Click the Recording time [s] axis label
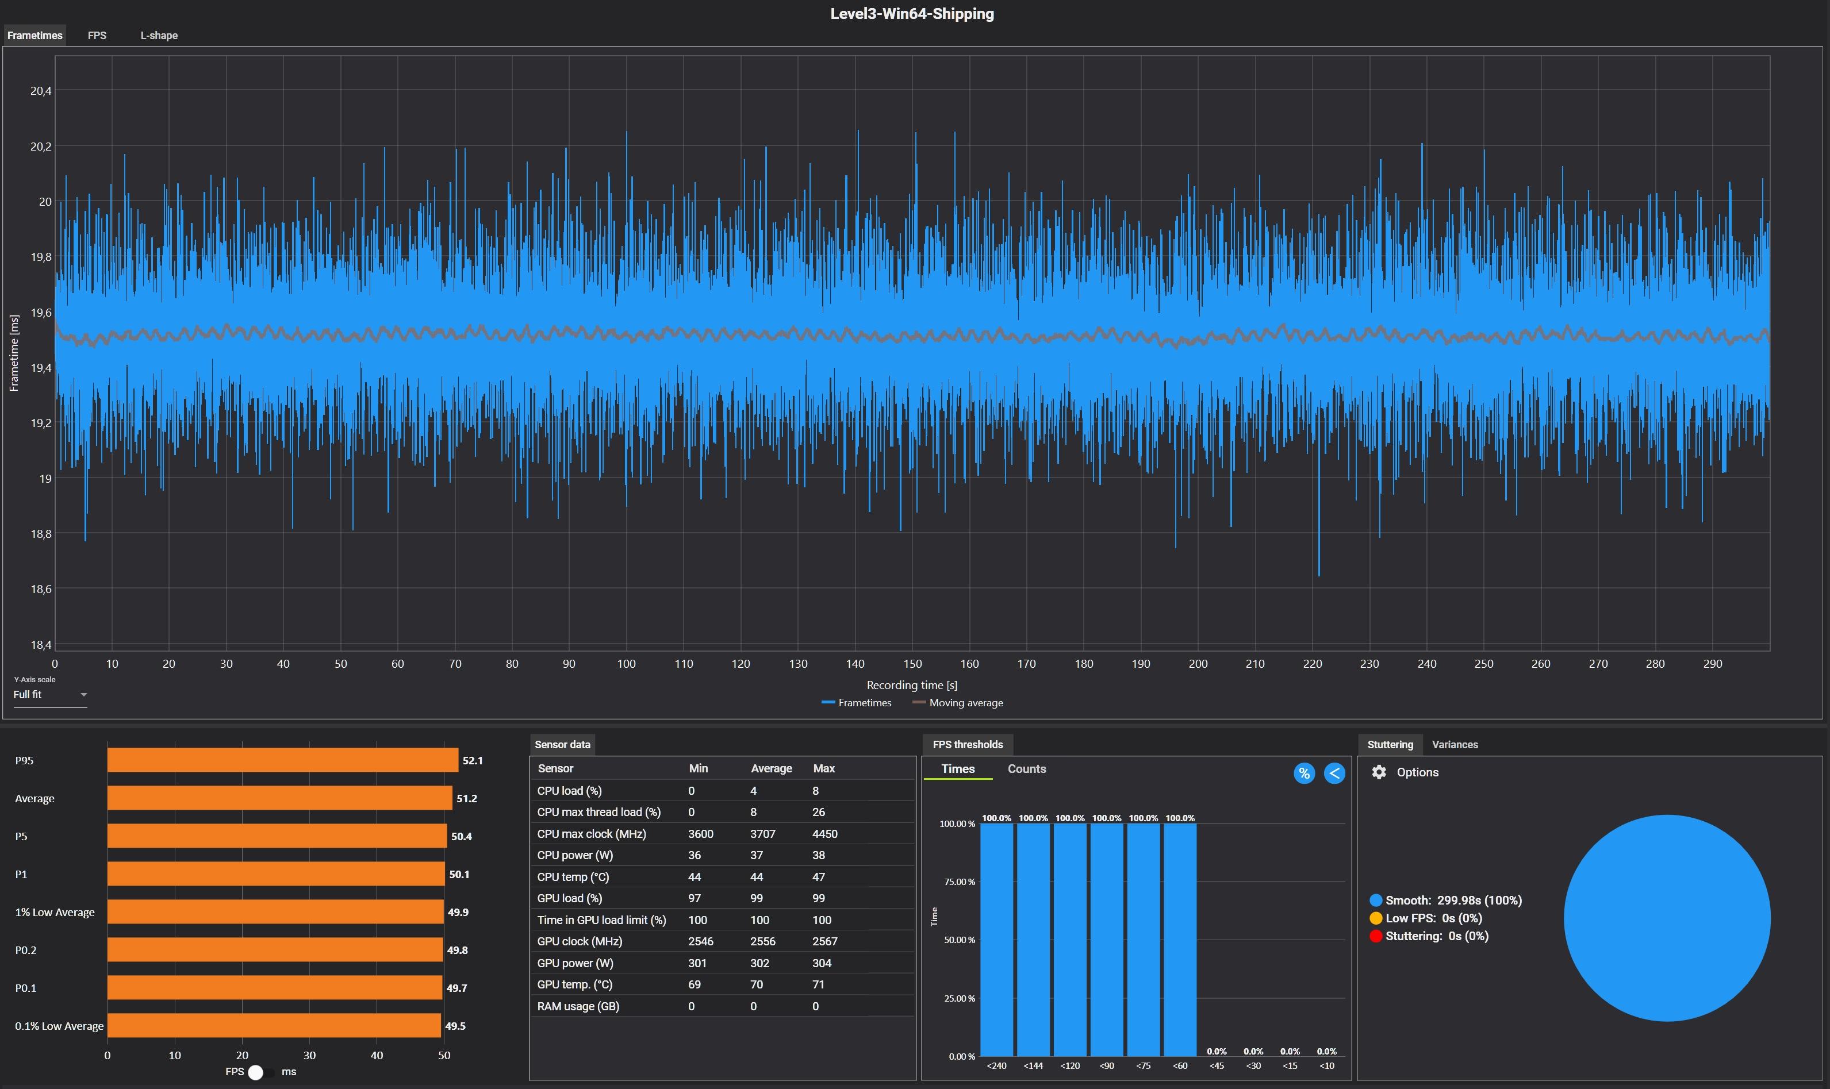The height and width of the screenshot is (1089, 1830). pos(912,686)
